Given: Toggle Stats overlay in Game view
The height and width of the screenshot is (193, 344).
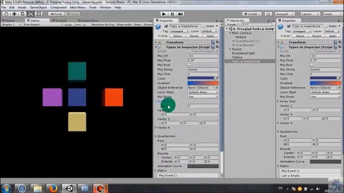Looking at the screenshot, I should point(138,25).
